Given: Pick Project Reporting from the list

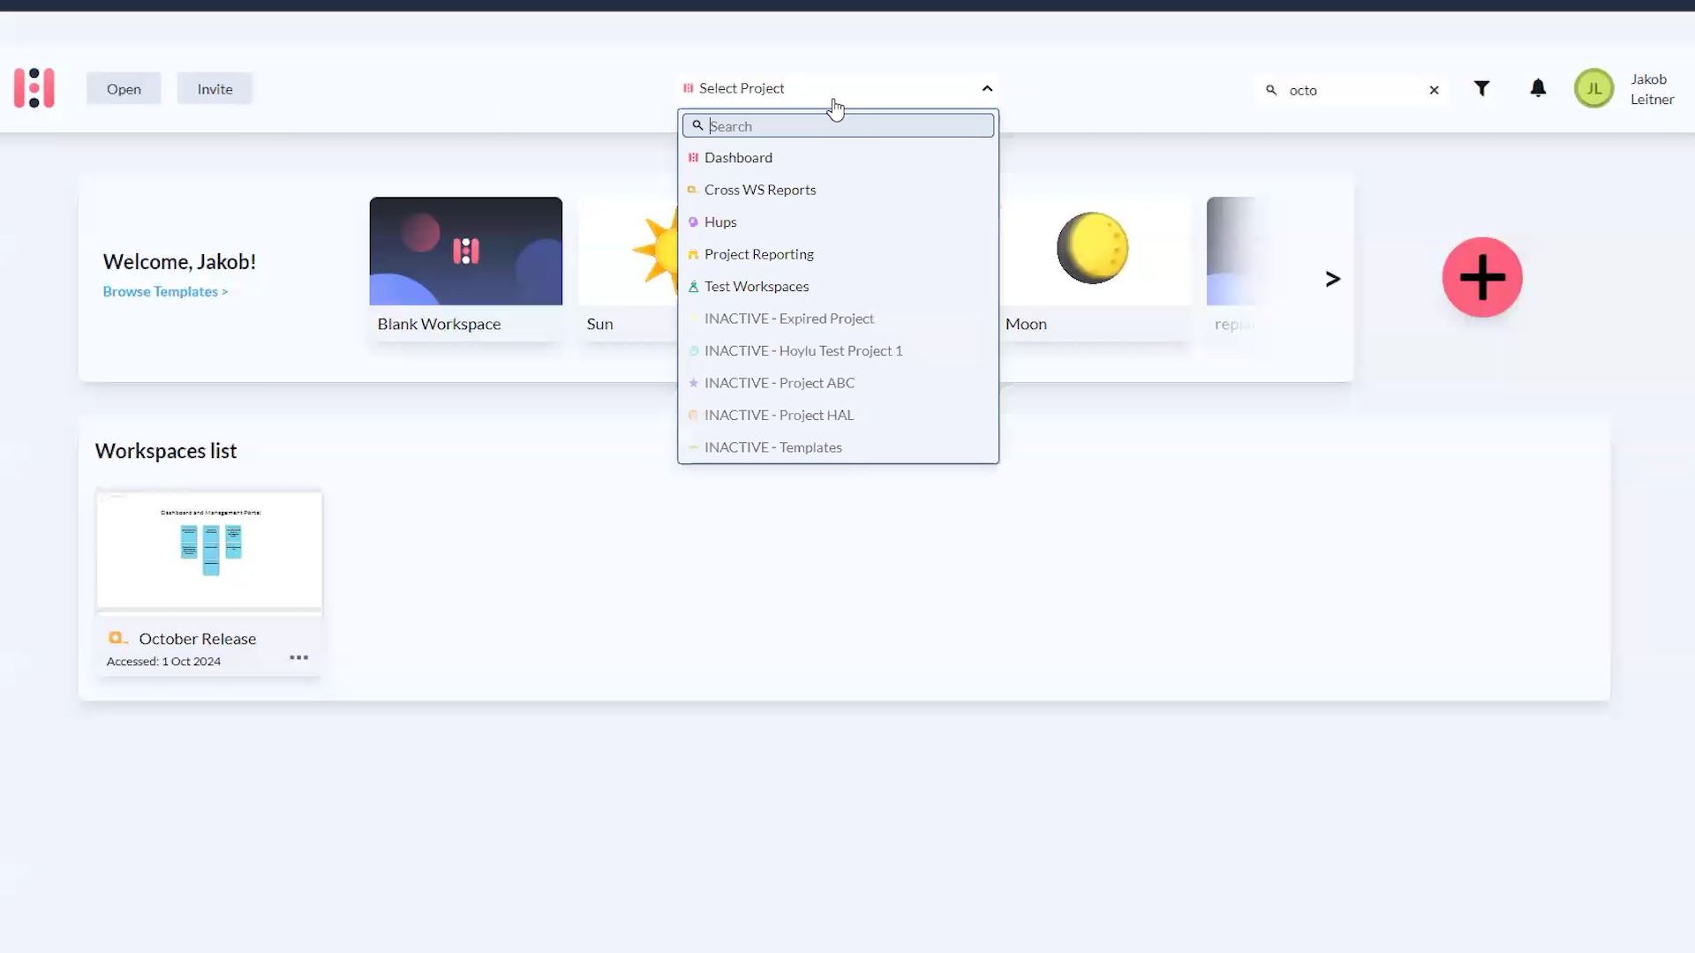Looking at the screenshot, I should (838, 254).
